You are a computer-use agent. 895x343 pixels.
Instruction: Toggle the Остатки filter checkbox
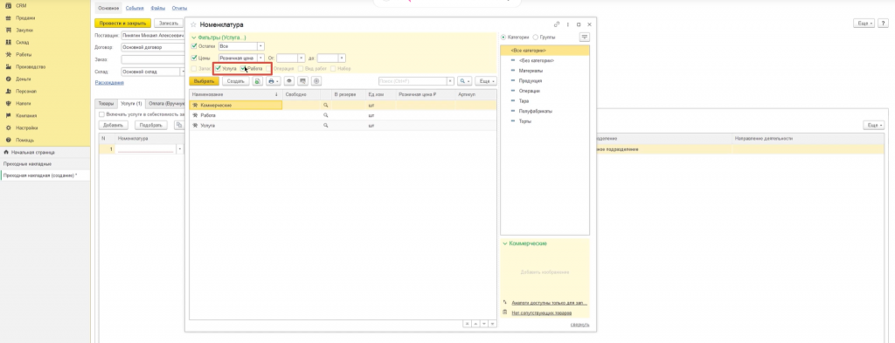pyautogui.click(x=195, y=46)
